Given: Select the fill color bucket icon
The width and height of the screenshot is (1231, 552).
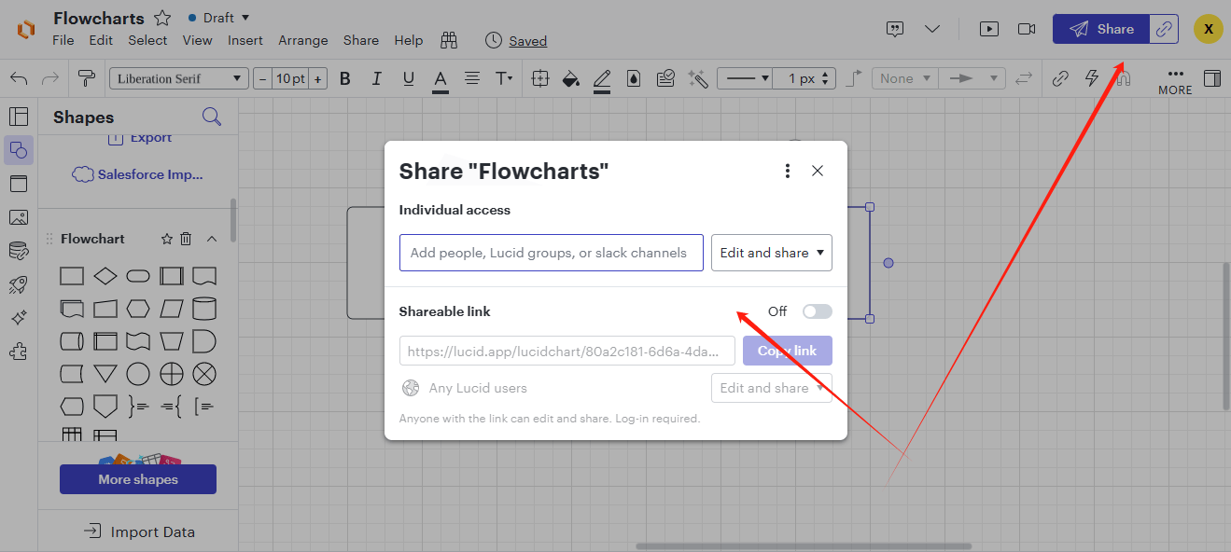Looking at the screenshot, I should (570, 78).
